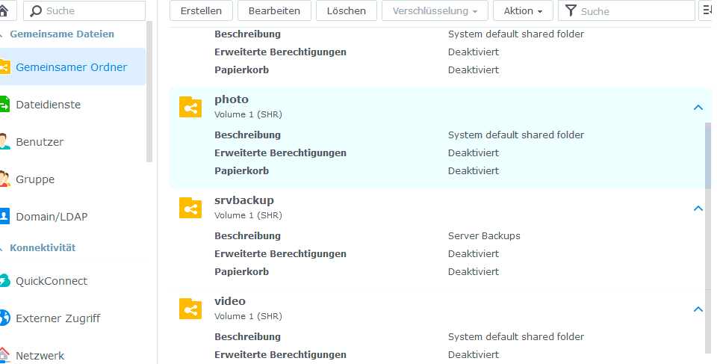
Task: Click the filter funnel icon
Action: 571,10
